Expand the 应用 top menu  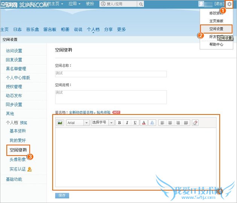click(74, 4)
